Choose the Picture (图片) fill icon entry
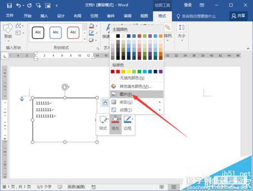 [114, 94]
